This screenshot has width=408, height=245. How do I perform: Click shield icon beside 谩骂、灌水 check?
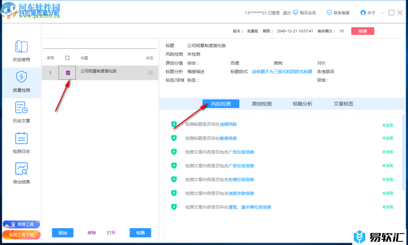click(174, 207)
